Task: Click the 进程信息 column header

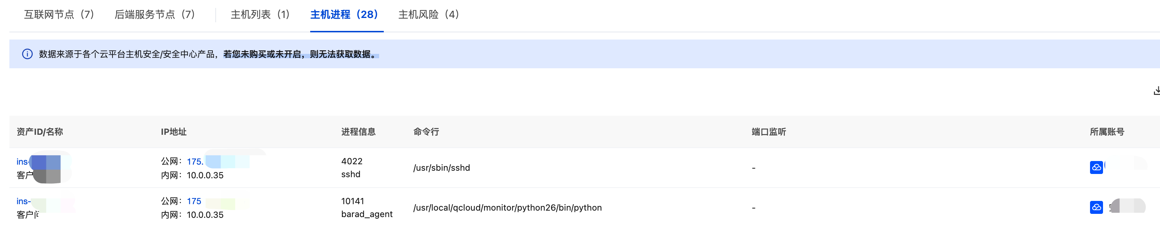Action: point(359,132)
